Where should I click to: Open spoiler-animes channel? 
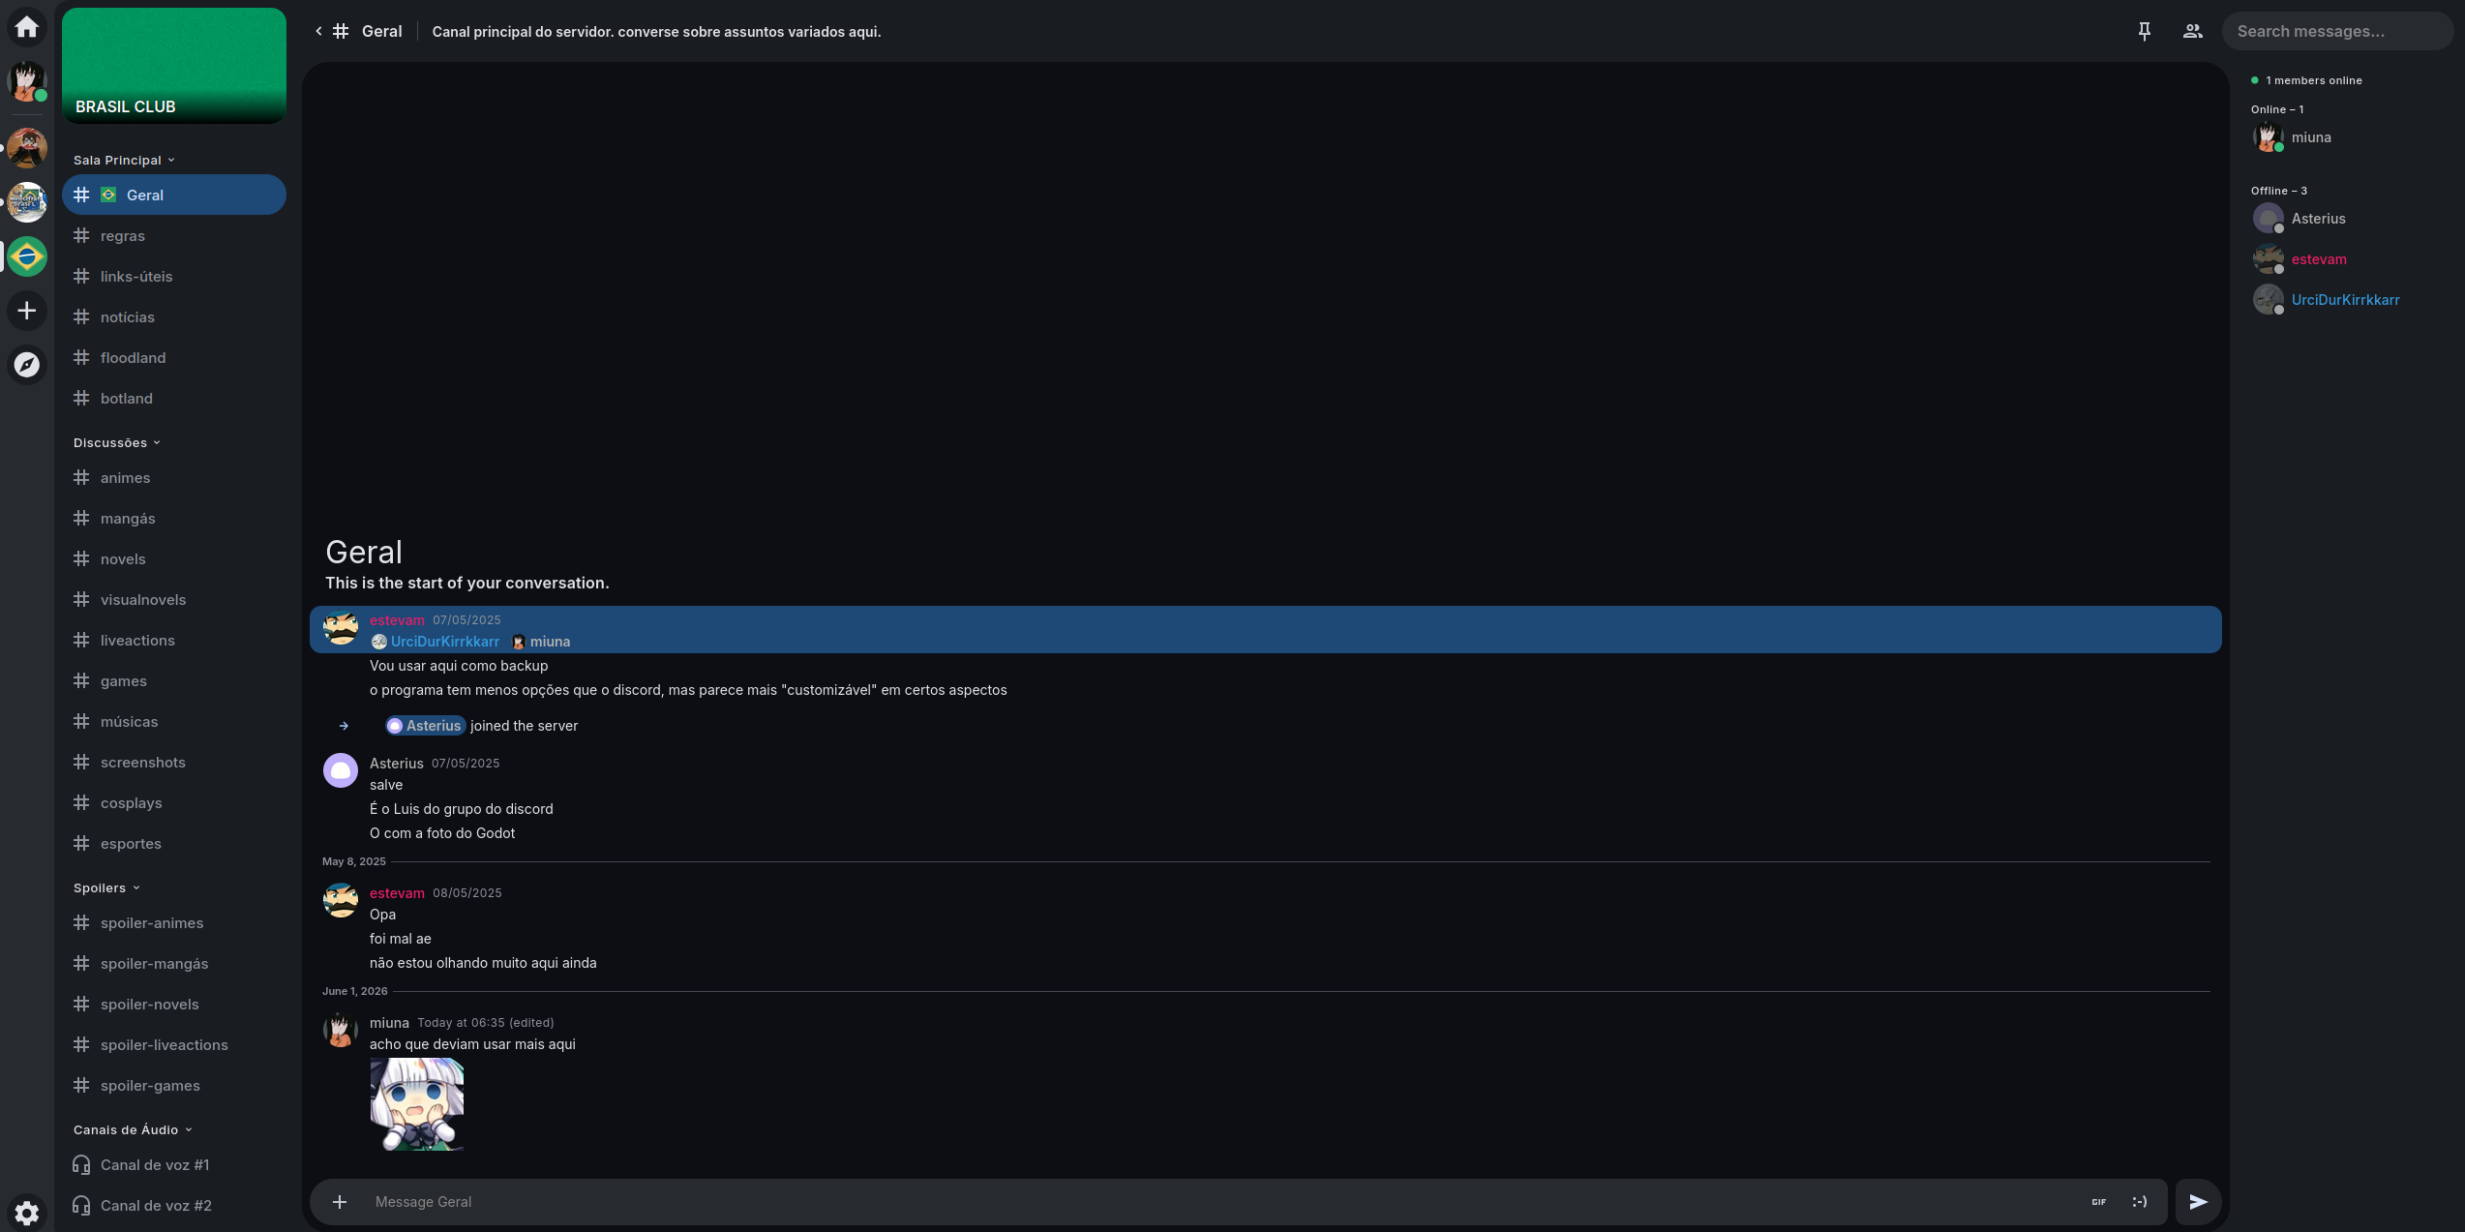coord(174,922)
